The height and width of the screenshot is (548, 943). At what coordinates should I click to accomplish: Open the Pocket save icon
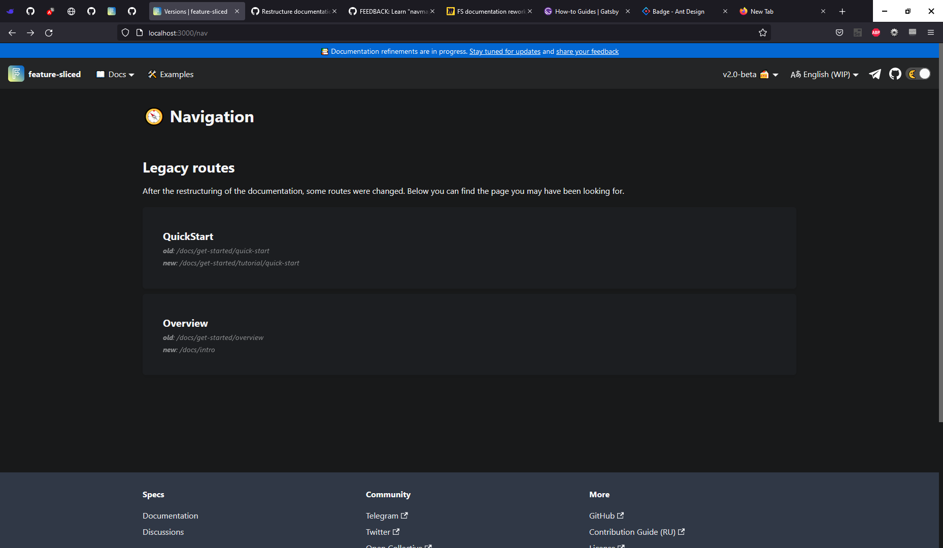tap(839, 33)
